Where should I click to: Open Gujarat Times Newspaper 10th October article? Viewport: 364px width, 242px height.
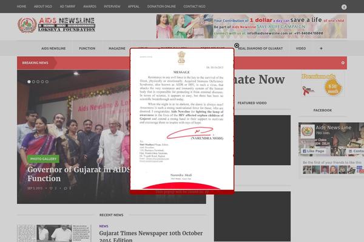tap(151, 236)
